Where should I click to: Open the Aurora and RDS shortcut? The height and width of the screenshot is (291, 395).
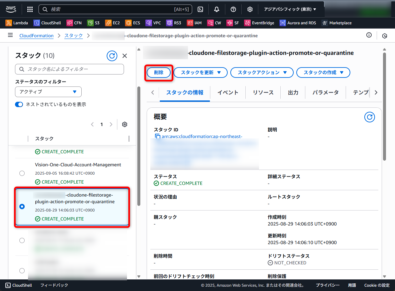[298, 23]
